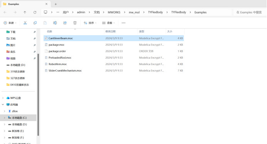
Task: Expand 新加卷 (F:) tree node
Action: pyautogui.click(x=5, y=137)
